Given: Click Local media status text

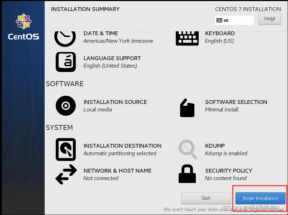Looking at the screenshot, I should (98, 109).
